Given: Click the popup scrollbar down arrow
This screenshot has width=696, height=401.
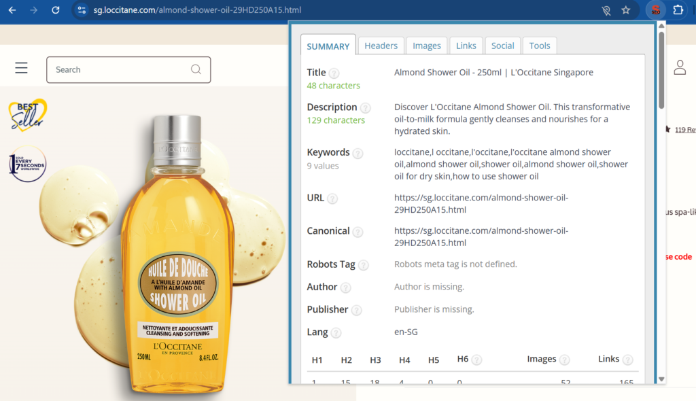Looking at the screenshot, I should [661, 379].
